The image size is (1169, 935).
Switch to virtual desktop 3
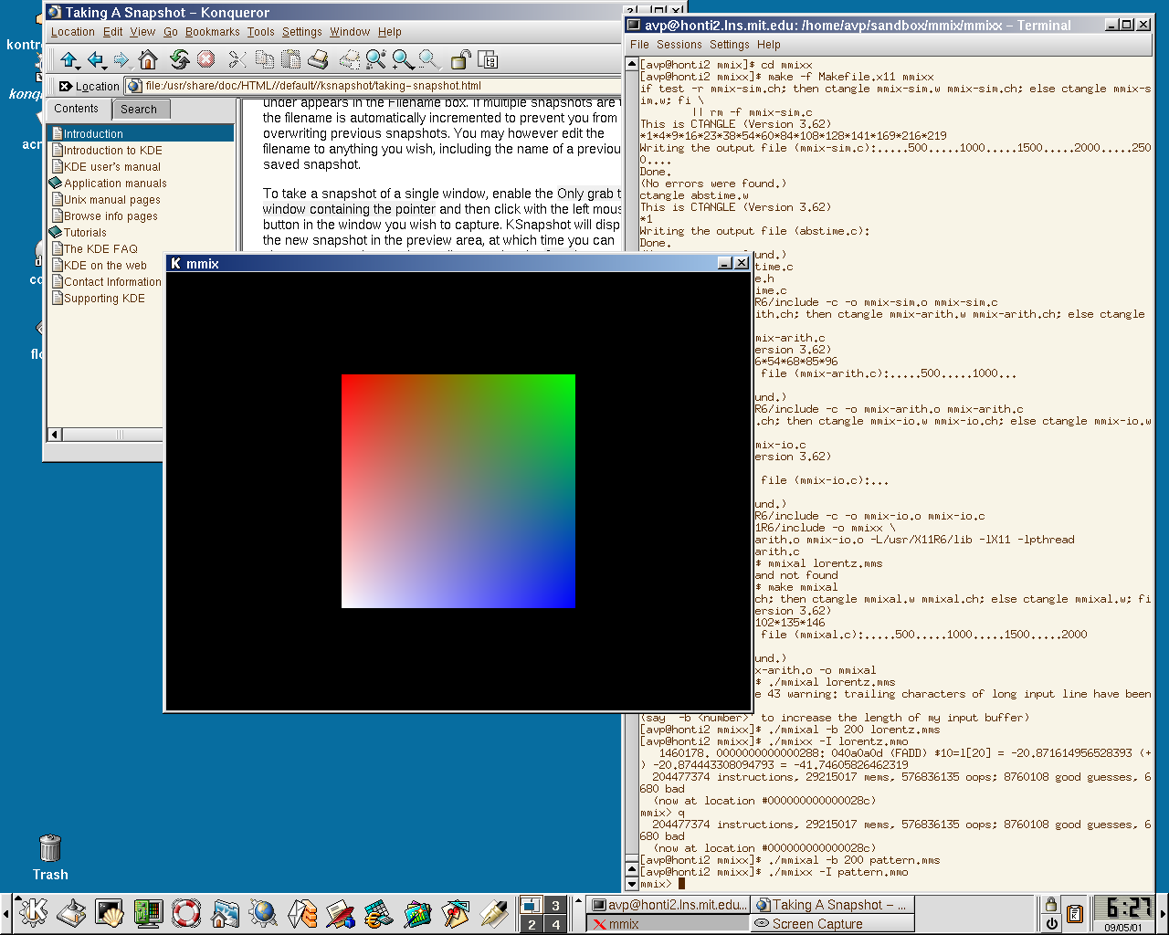point(555,906)
